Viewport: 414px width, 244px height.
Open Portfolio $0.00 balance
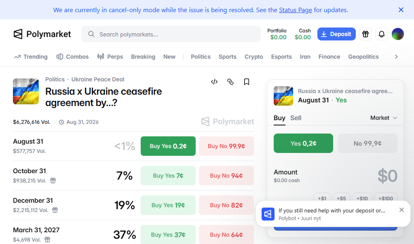[277, 34]
